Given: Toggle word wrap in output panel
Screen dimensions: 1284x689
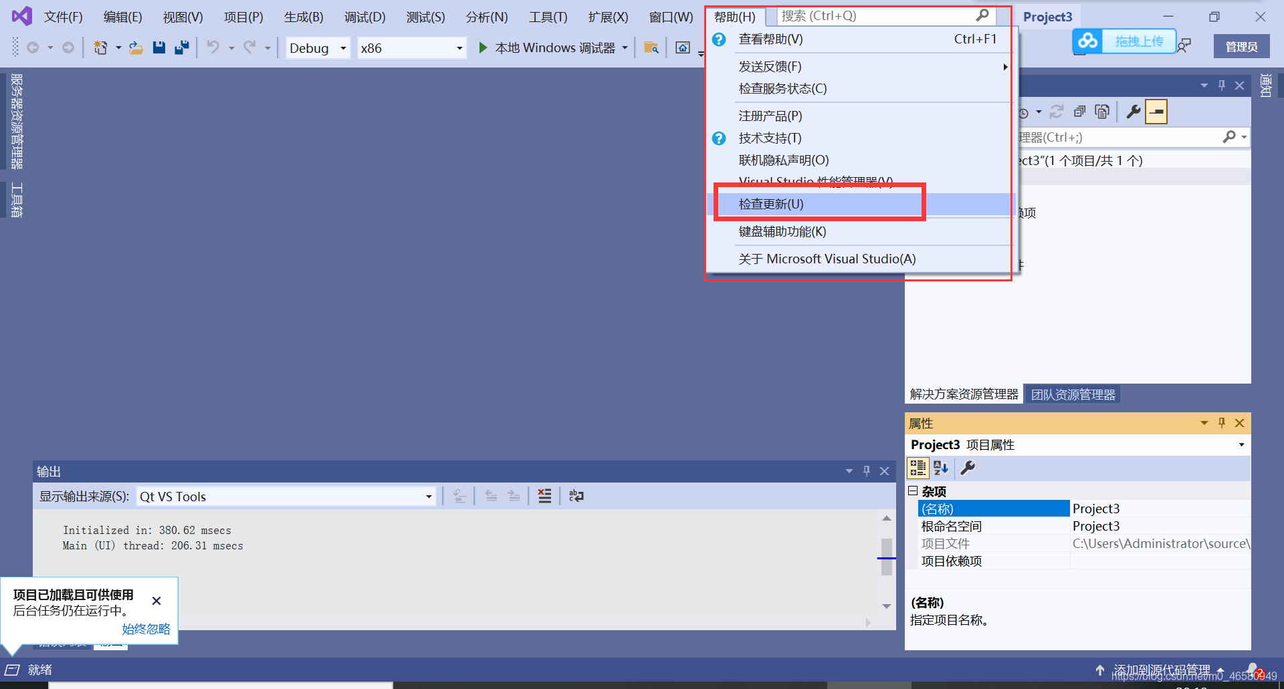Looking at the screenshot, I should pyautogui.click(x=576, y=496).
